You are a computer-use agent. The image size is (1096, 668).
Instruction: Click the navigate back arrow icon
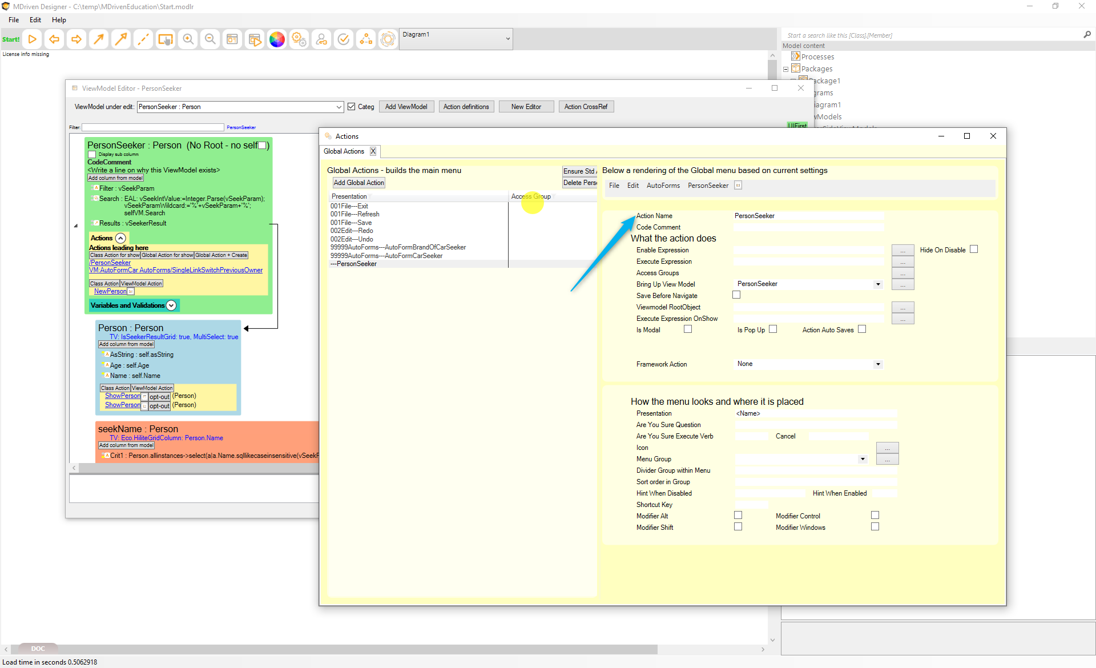(54, 39)
